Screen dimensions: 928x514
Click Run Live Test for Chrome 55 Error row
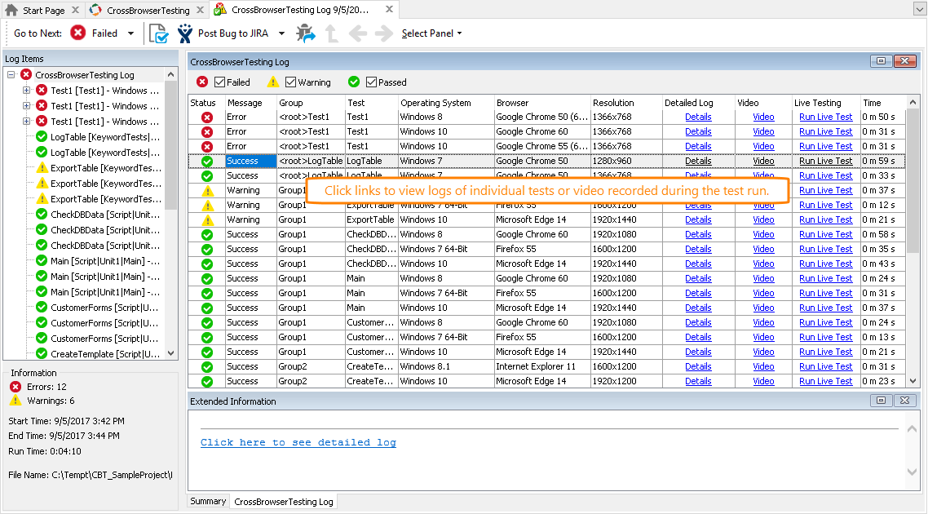(825, 146)
